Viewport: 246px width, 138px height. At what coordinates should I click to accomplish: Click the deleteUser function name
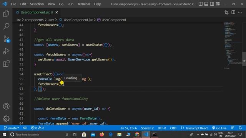tap(56, 108)
